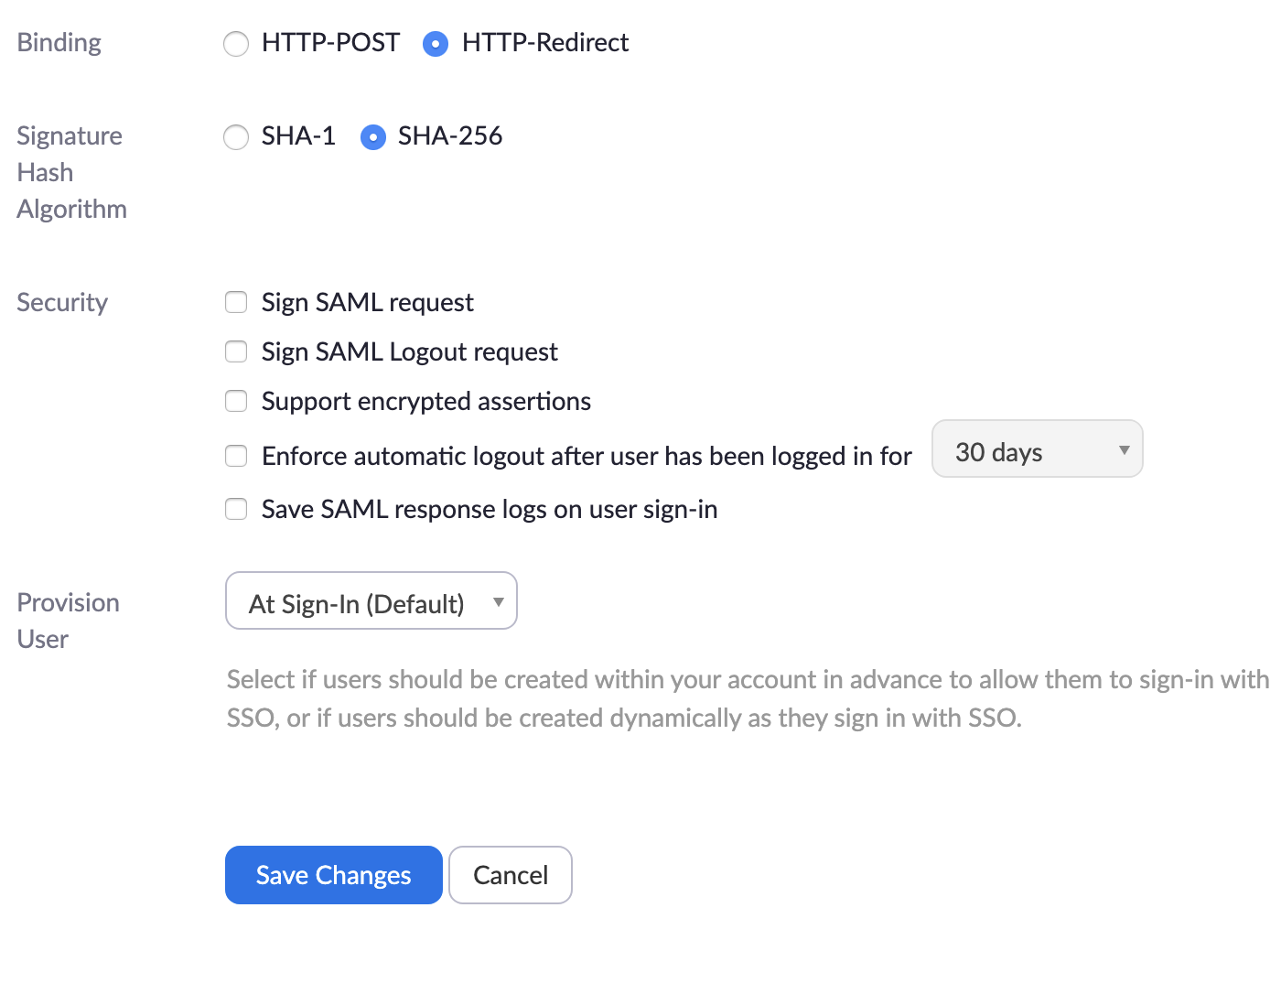Image resolution: width=1281 pixels, height=994 pixels.
Task: Change the At Sign-In (Default) selection
Action: [371, 600]
